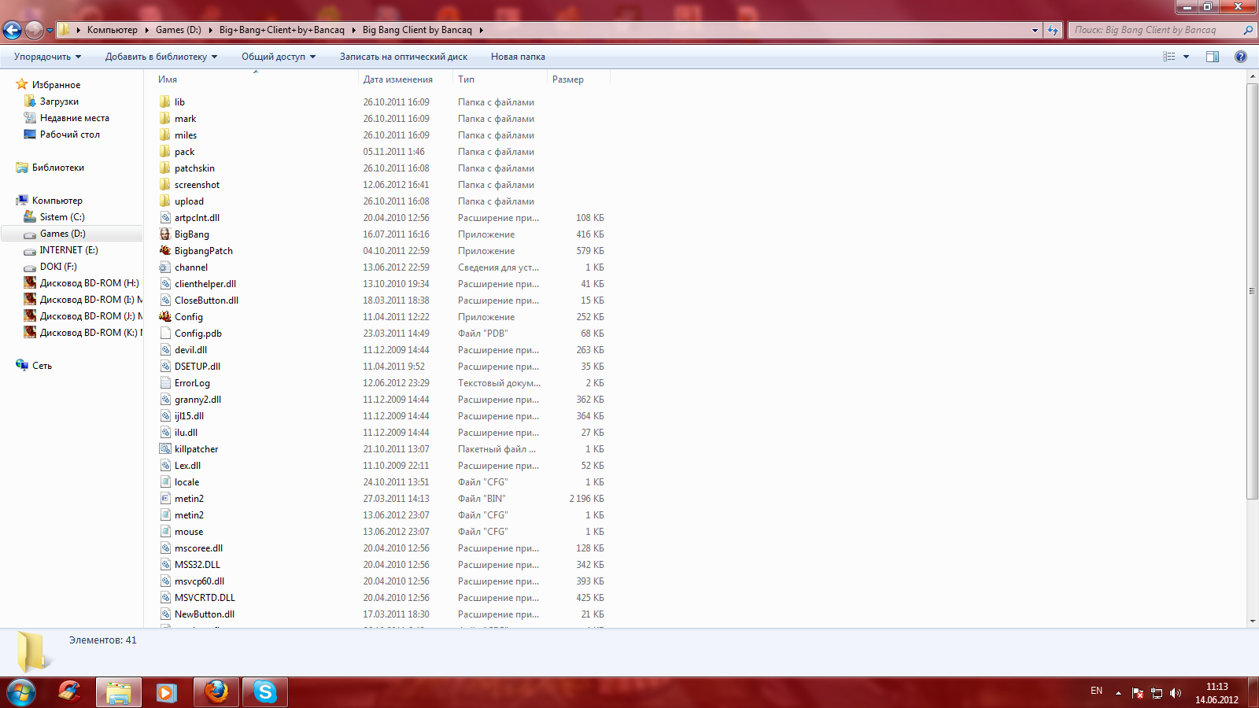Open Добавить в библиотеку dropdown
This screenshot has width=1259, height=708.
click(161, 57)
